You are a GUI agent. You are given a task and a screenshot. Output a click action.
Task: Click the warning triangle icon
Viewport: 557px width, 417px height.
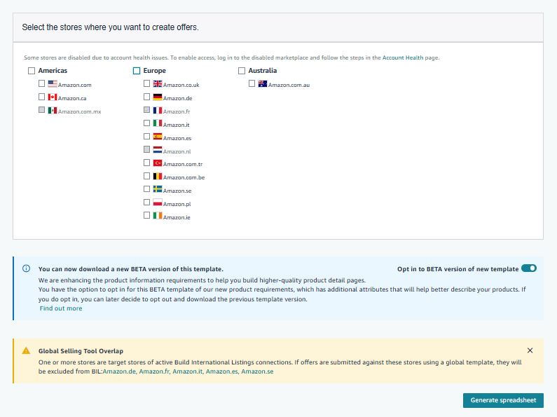[27, 350]
